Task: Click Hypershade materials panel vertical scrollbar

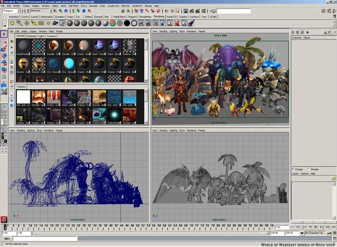Action: click(x=146, y=60)
